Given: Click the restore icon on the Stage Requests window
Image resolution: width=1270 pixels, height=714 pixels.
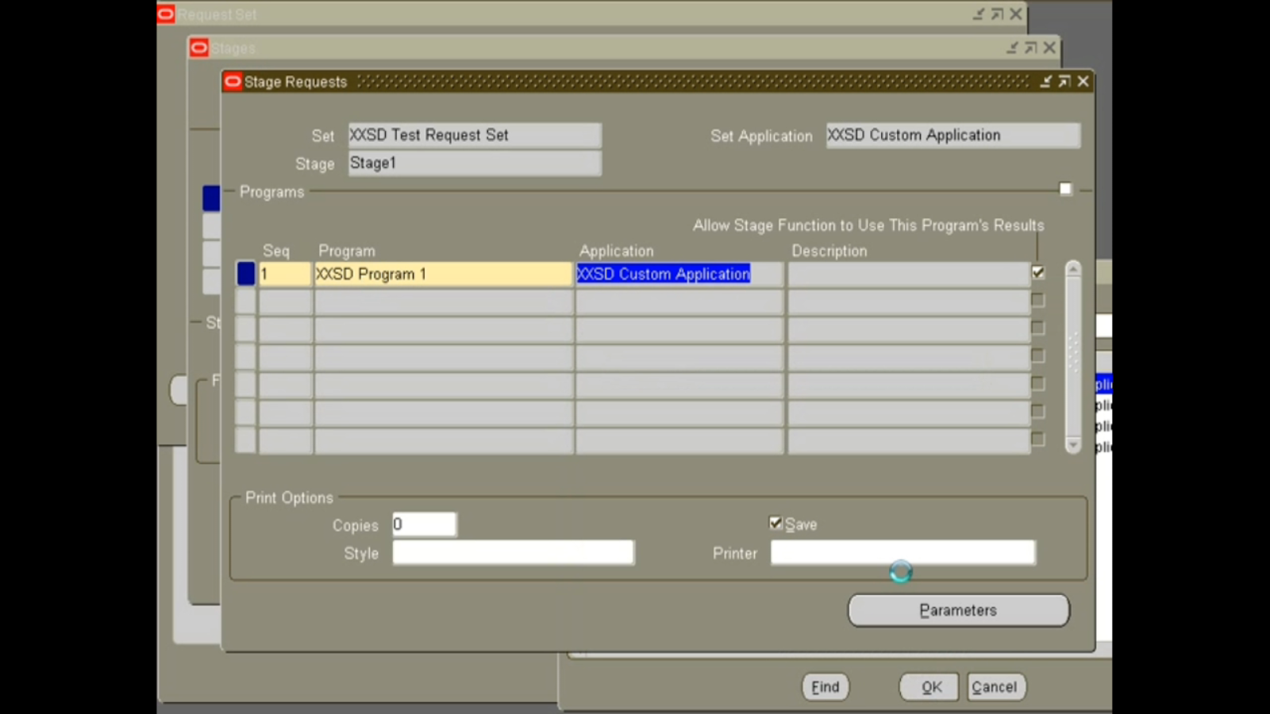Looking at the screenshot, I should point(1064,81).
